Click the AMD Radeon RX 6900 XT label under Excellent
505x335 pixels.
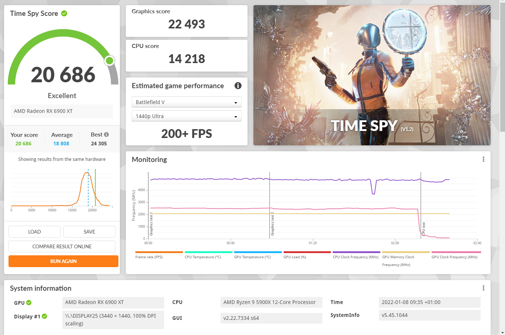[x=62, y=111]
